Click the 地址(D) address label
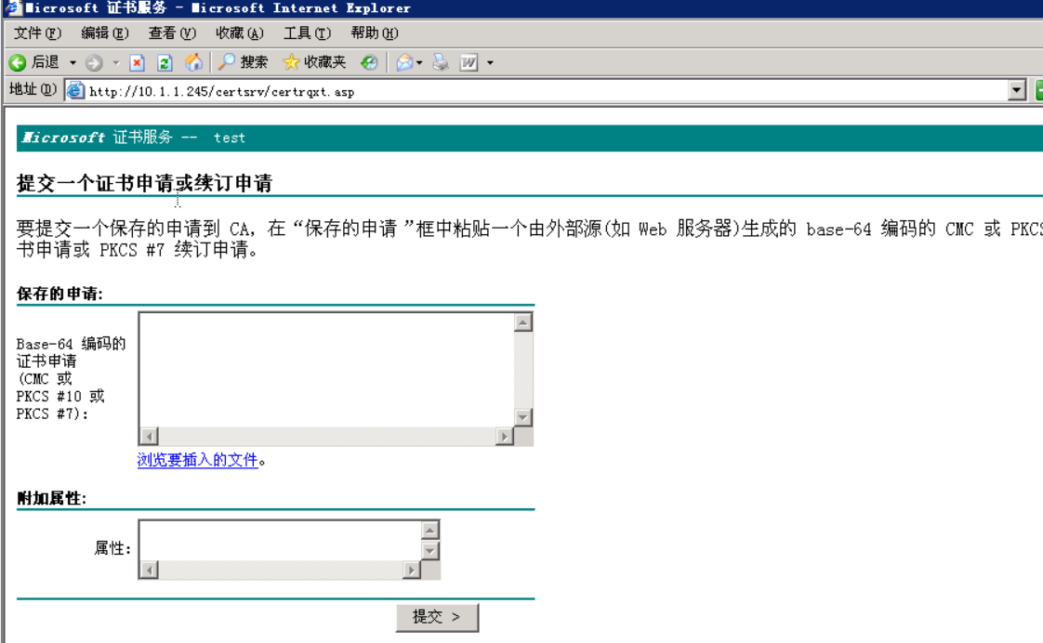Screen dimensions: 1043x643 pos(33,89)
